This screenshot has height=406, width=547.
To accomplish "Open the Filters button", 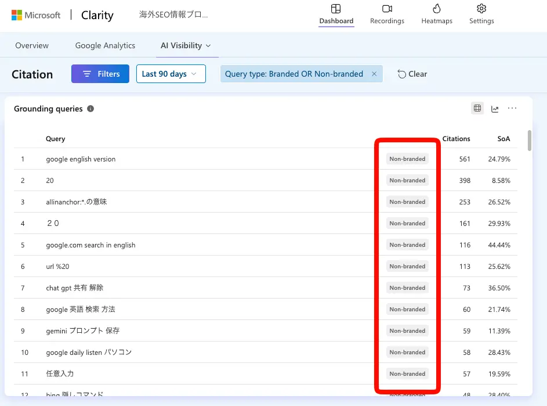I will [100, 74].
